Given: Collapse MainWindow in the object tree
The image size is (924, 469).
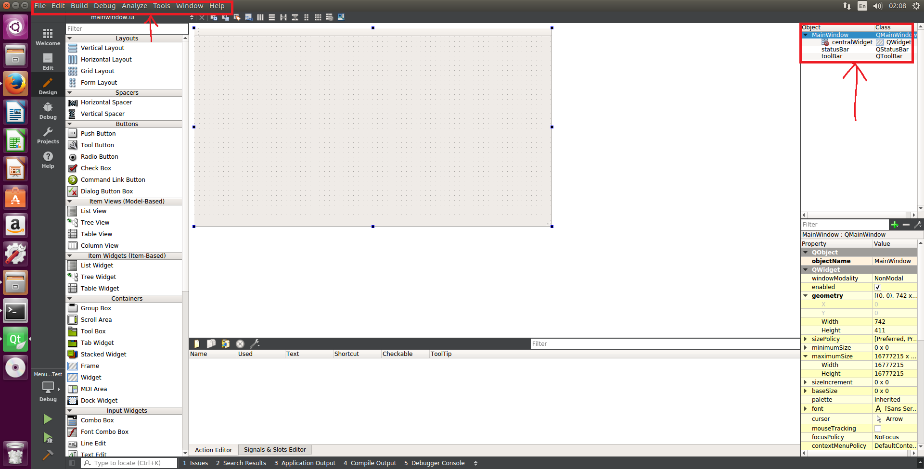Looking at the screenshot, I should (x=806, y=35).
